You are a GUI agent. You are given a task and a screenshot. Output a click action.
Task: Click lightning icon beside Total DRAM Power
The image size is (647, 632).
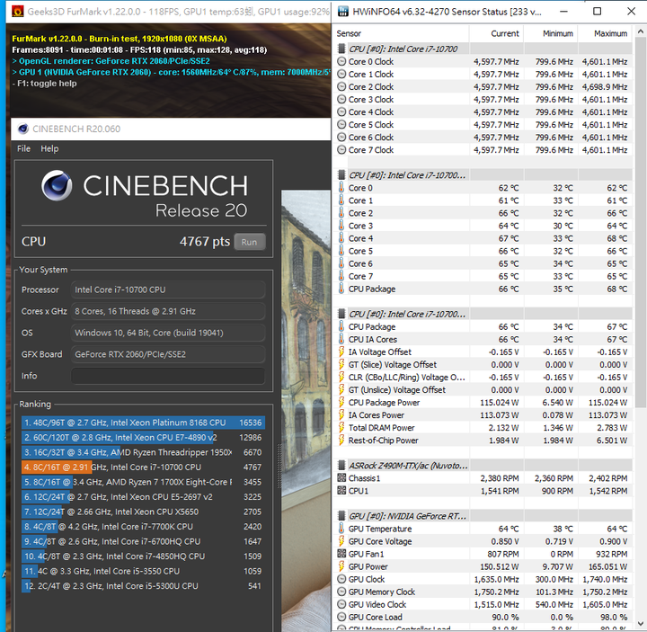[x=341, y=428]
